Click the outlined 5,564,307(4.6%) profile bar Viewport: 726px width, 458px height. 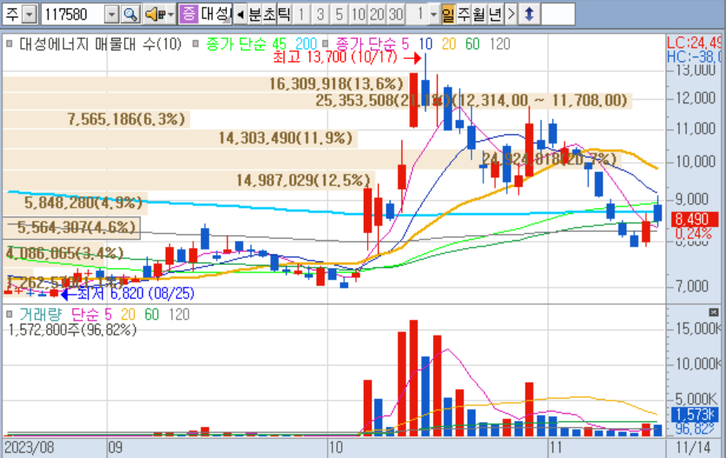(x=71, y=227)
